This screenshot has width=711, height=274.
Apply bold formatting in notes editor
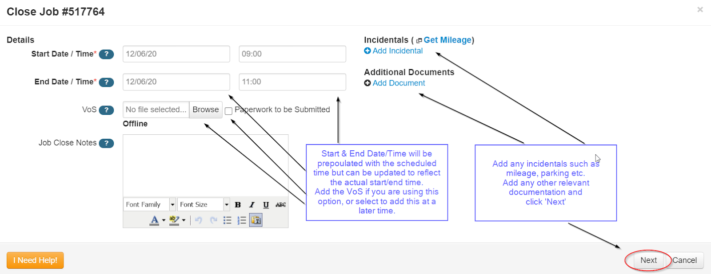coord(238,205)
